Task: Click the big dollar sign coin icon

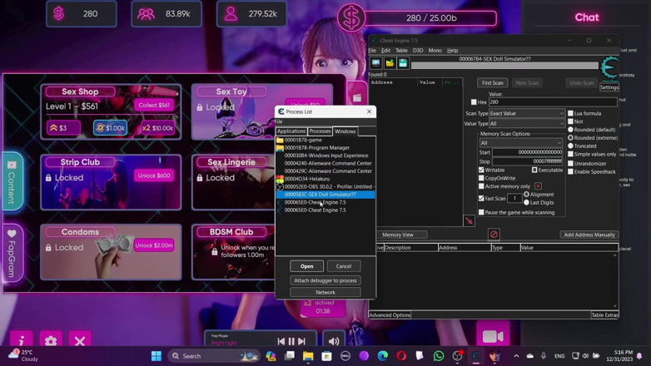Action: pyautogui.click(x=350, y=18)
